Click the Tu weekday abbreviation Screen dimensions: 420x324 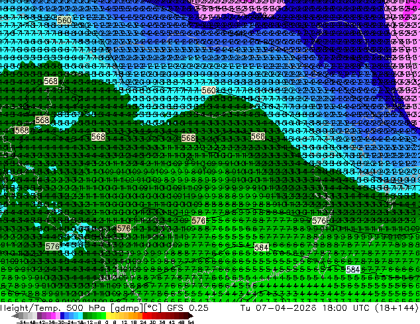(x=246, y=308)
